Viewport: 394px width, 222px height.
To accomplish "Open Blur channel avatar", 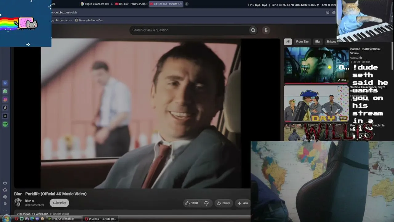I will pyautogui.click(x=18, y=203).
